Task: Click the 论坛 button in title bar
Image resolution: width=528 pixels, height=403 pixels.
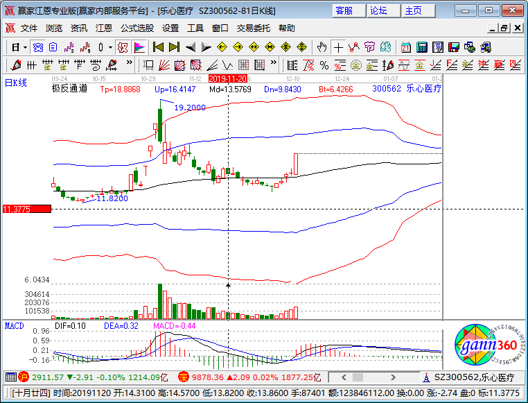Action: coord(384,11)
